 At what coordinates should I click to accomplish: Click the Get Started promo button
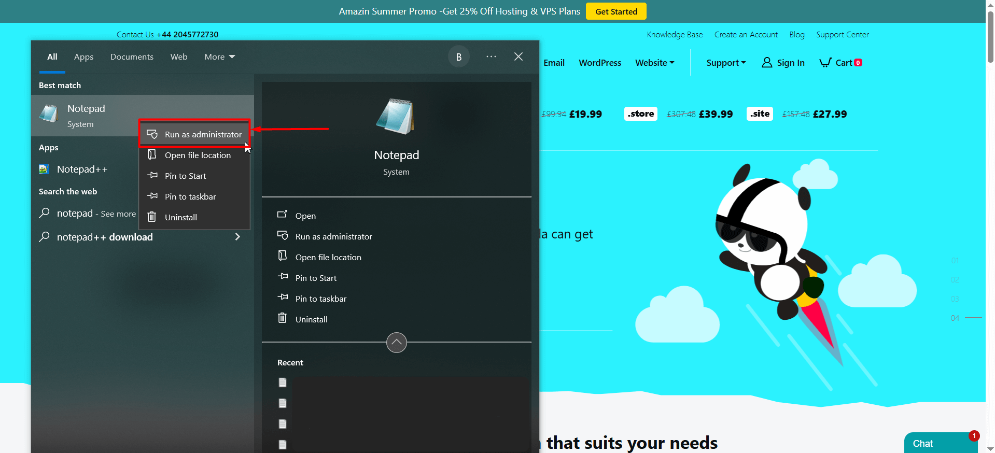[x=616, y=11]
